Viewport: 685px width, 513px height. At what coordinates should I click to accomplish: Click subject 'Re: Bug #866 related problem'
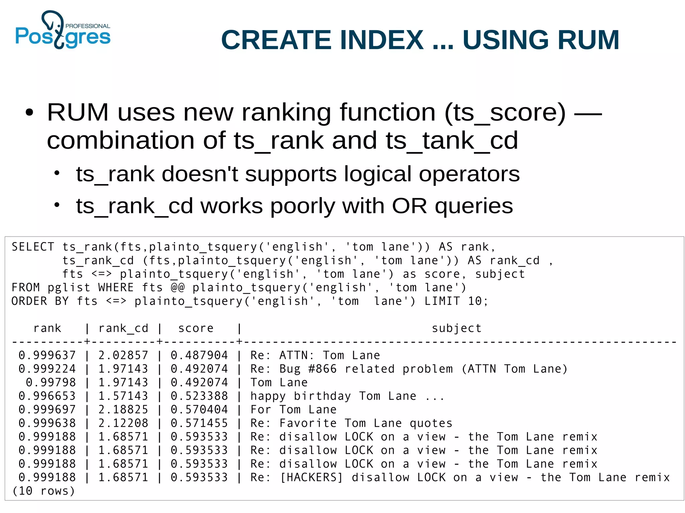tap(409, 369)
